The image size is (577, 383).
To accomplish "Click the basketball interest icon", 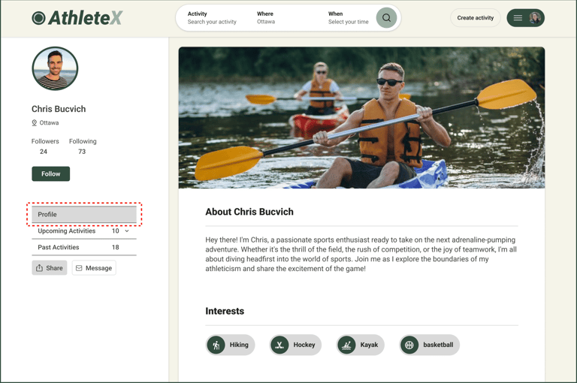I will (x=409, y=345).
